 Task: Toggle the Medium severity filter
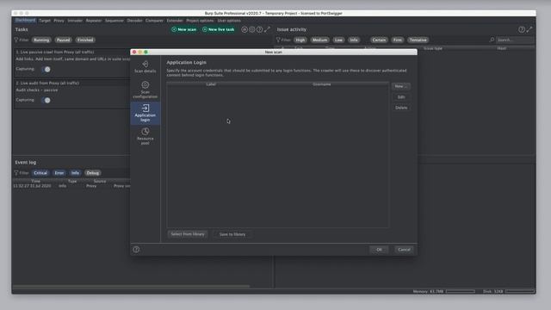pos(319,40)
